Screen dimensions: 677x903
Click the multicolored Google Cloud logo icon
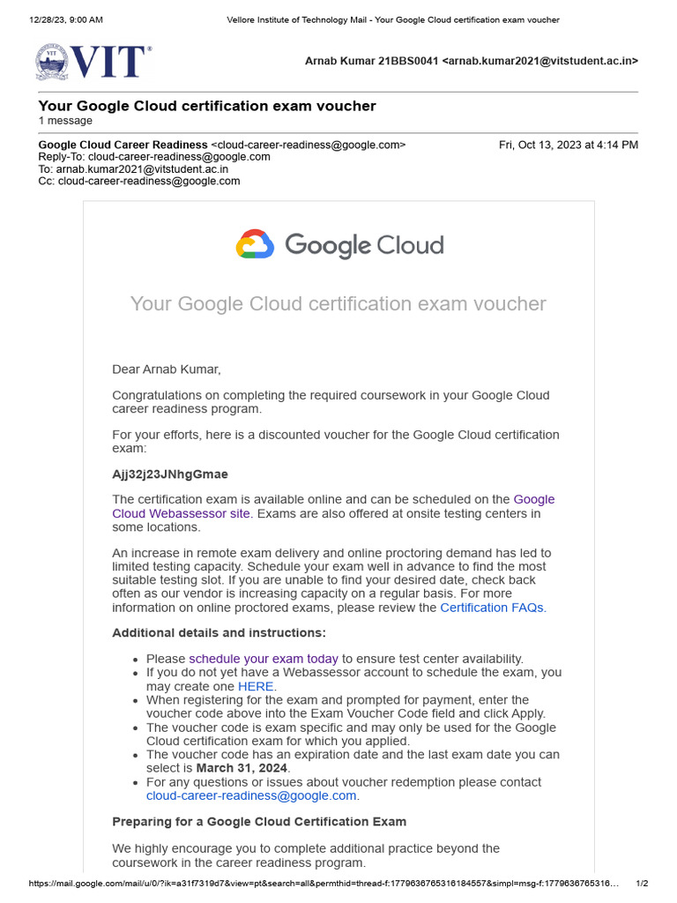(x=255, y=244)
